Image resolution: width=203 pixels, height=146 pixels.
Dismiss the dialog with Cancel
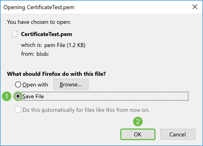point(178,134)
